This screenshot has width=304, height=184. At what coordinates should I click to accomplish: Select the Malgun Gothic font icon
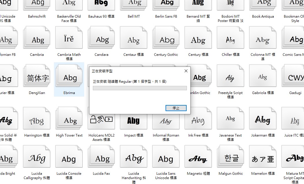click(x=230, y=157)
